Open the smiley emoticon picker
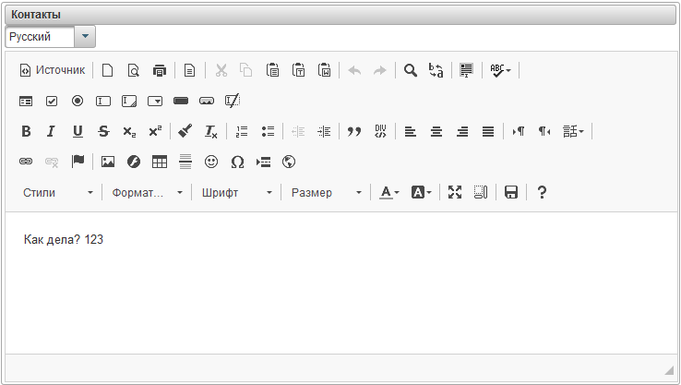The height and width of the screenshot is (385, 681). 211,162
